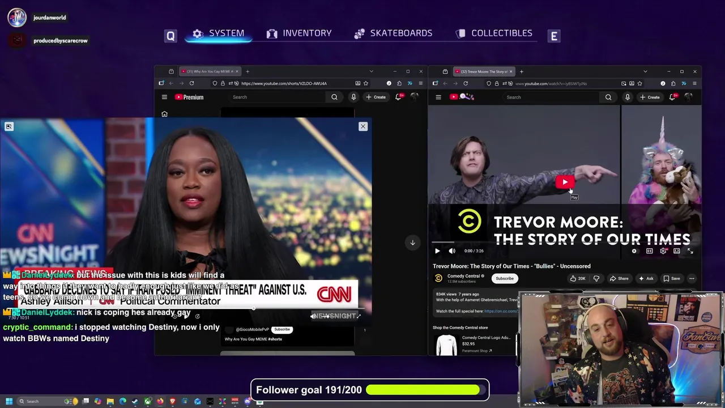The width and height of the screenshot is (725, 408).
Task: Select the 'Why Are You Gay MEME' browser tab
Action: pyautogui.click(x=210, y=71)
